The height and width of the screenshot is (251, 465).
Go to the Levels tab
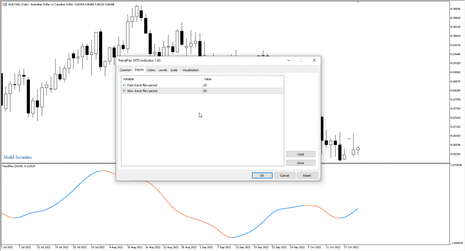pos(163,70)
